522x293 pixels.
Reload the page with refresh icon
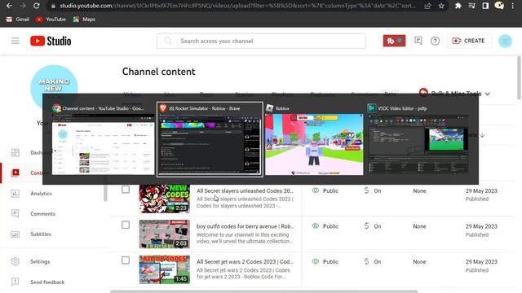[x=36, y=6]
